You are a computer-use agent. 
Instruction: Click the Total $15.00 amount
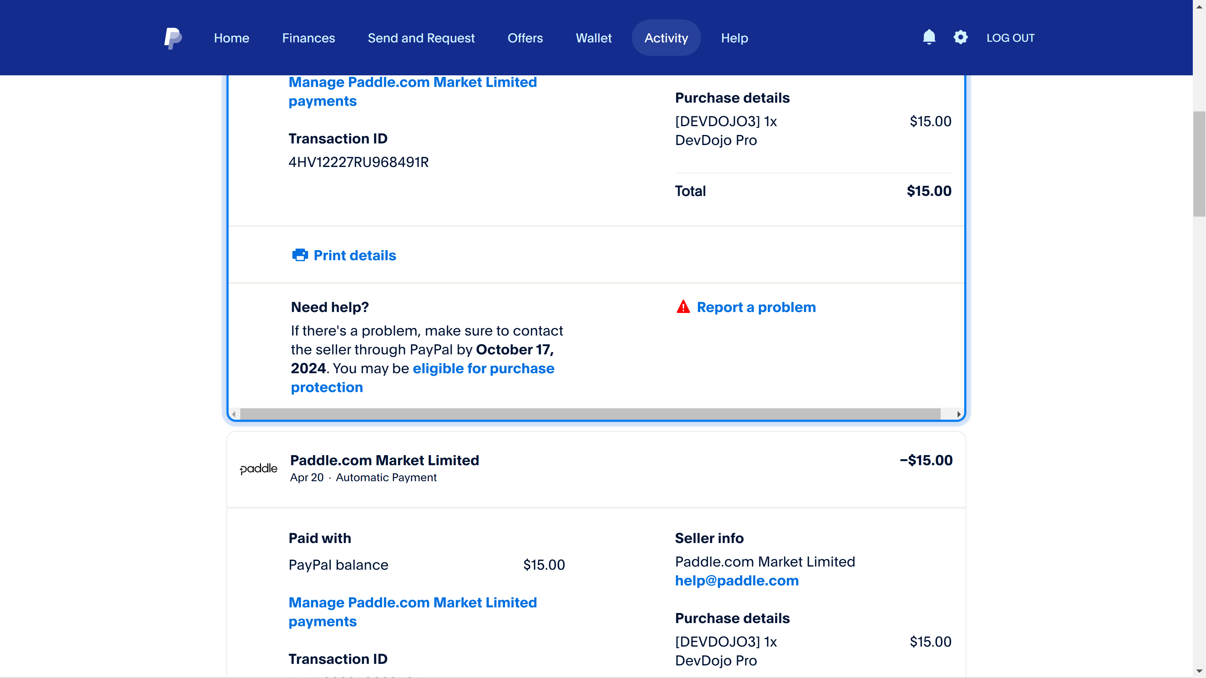[929, 191]
